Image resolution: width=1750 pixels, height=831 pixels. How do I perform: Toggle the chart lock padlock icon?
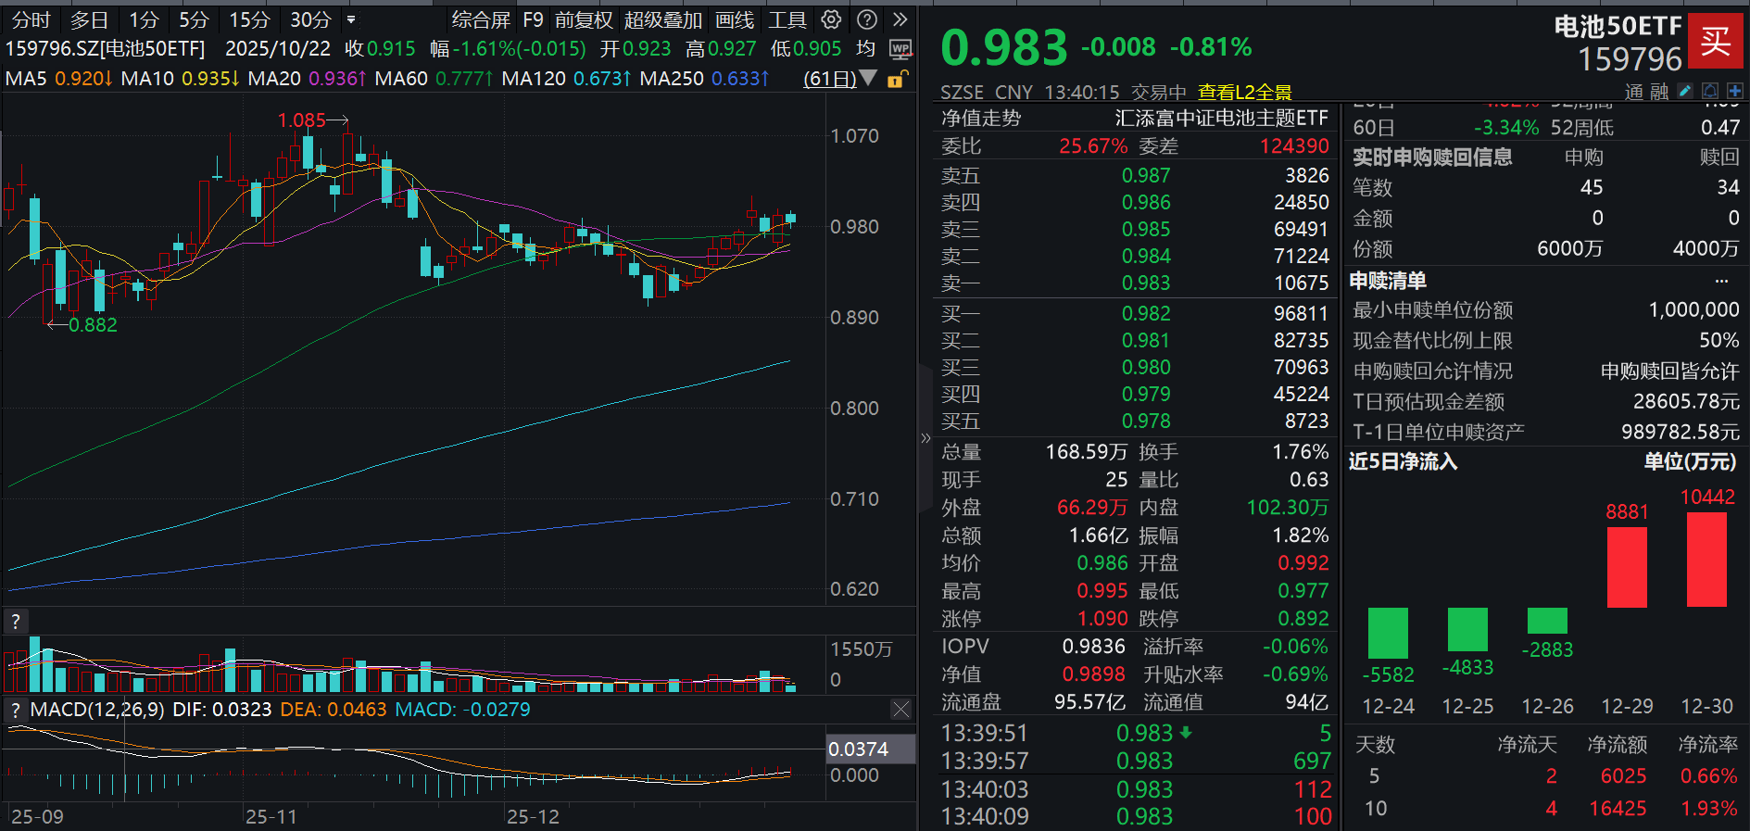896,80
